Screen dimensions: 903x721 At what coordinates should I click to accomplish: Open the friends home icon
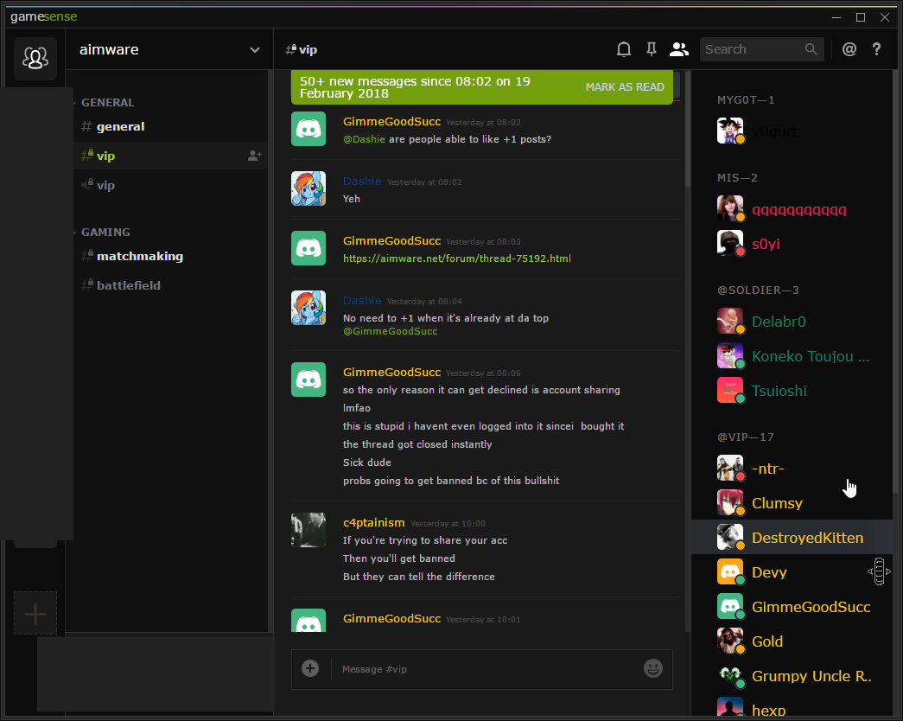35,58
